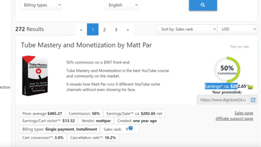
Task: Click previous page double-arrow
Action: tap(81, 29)
